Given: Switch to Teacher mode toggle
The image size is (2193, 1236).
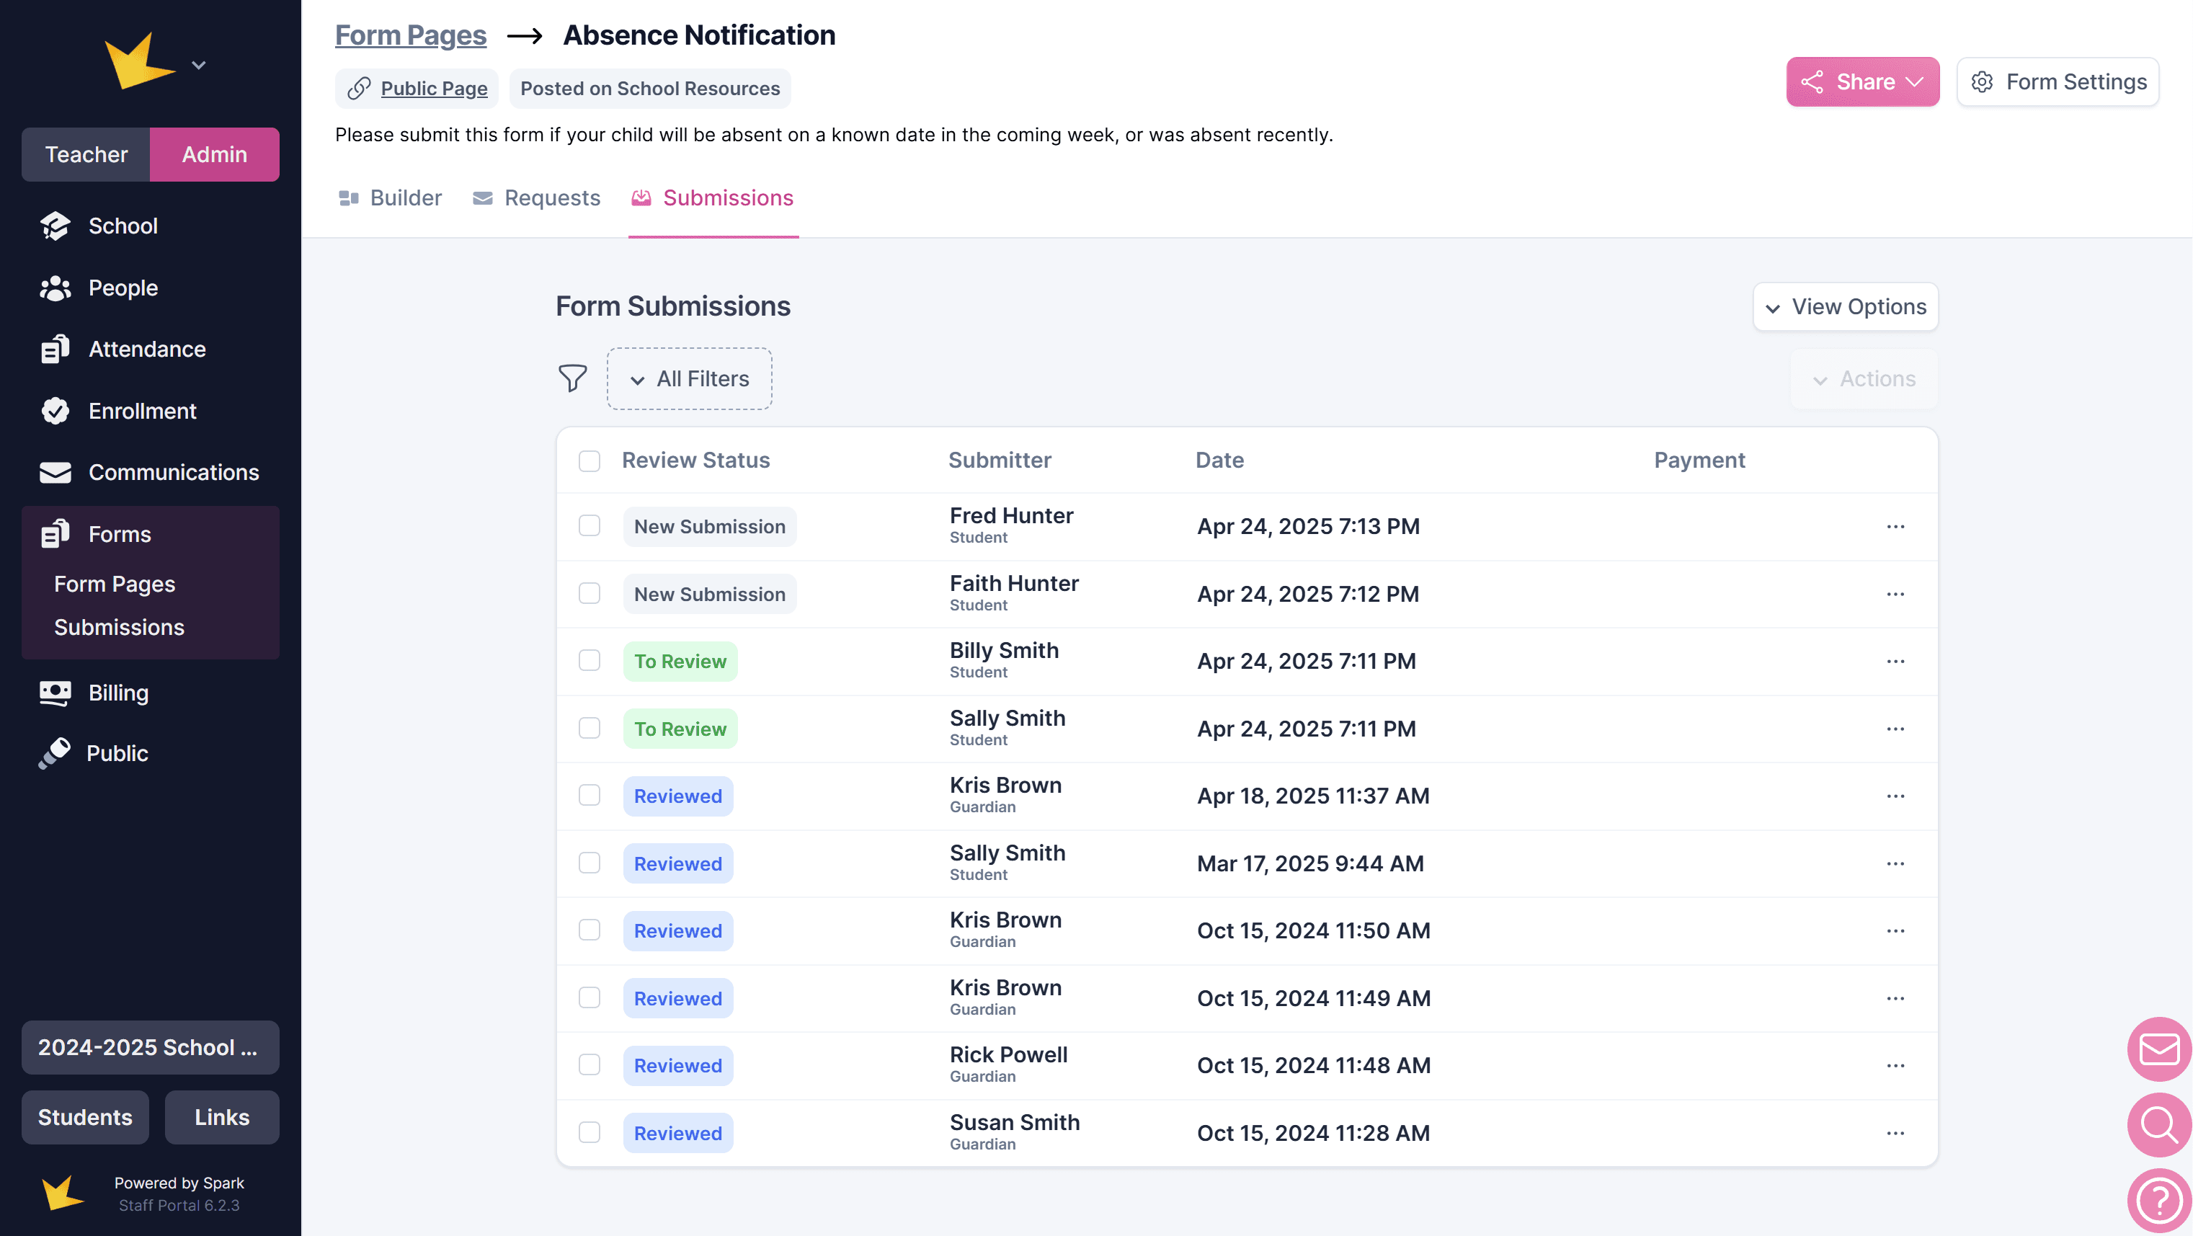Looking at the screenshot, I should 86,154.
